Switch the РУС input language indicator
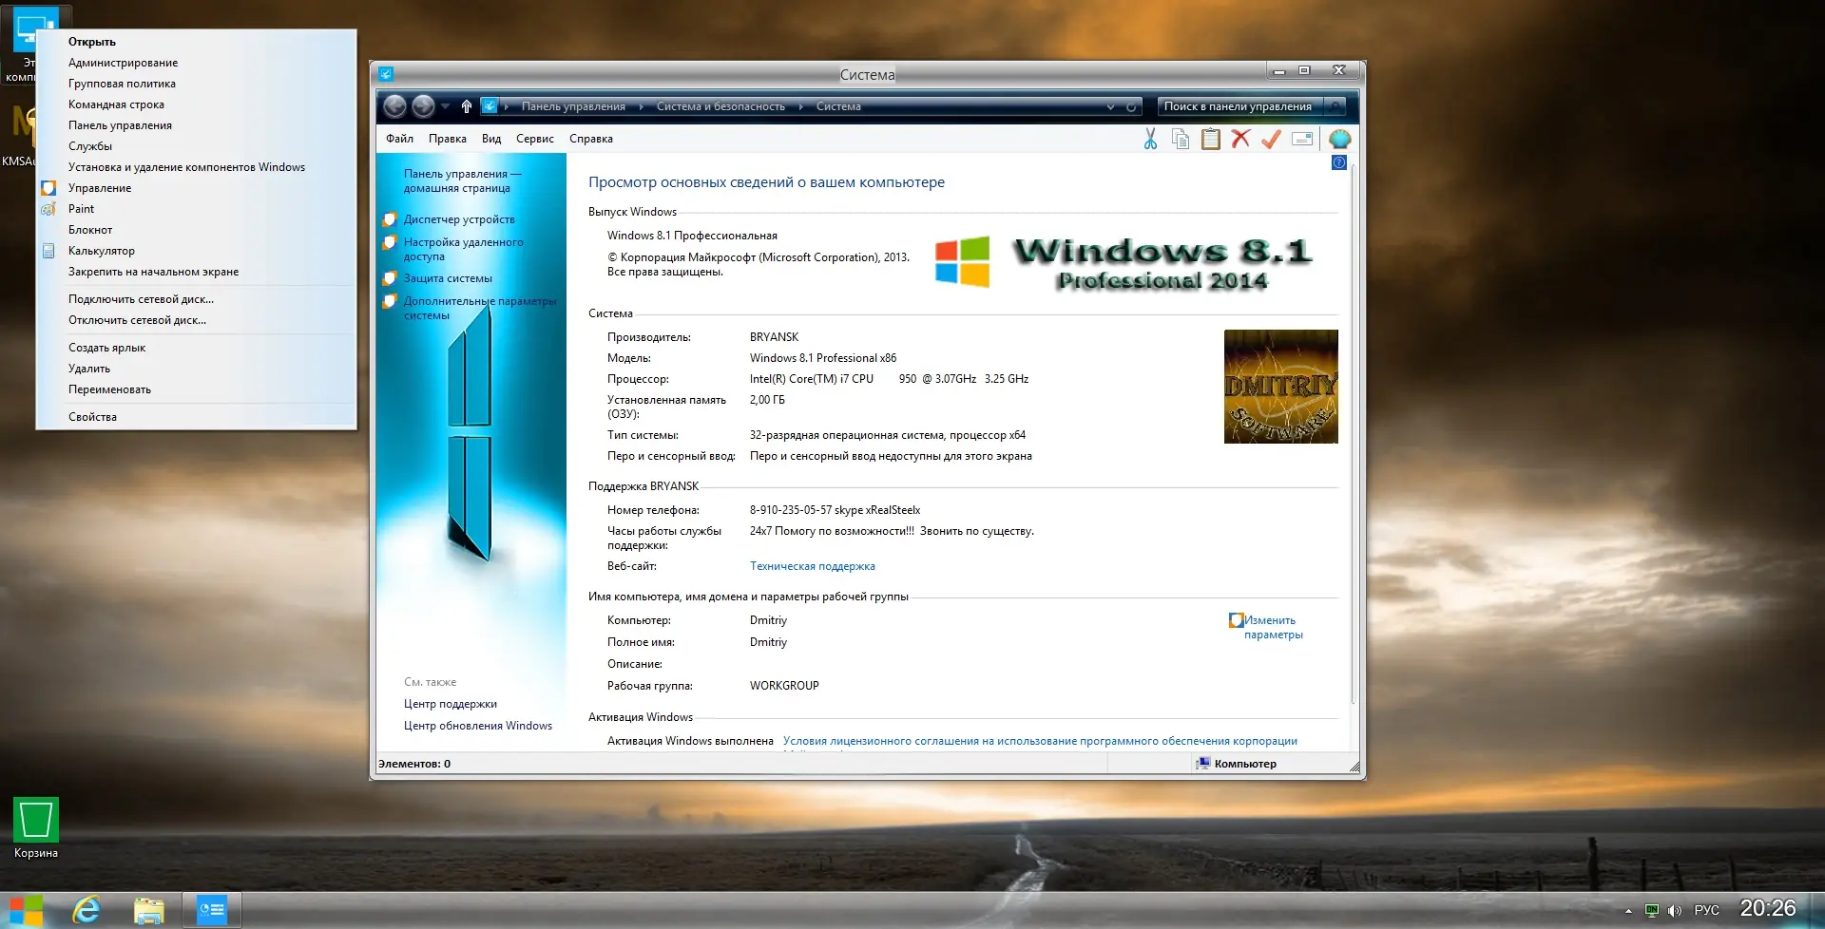 click(x=1707, y=910)
